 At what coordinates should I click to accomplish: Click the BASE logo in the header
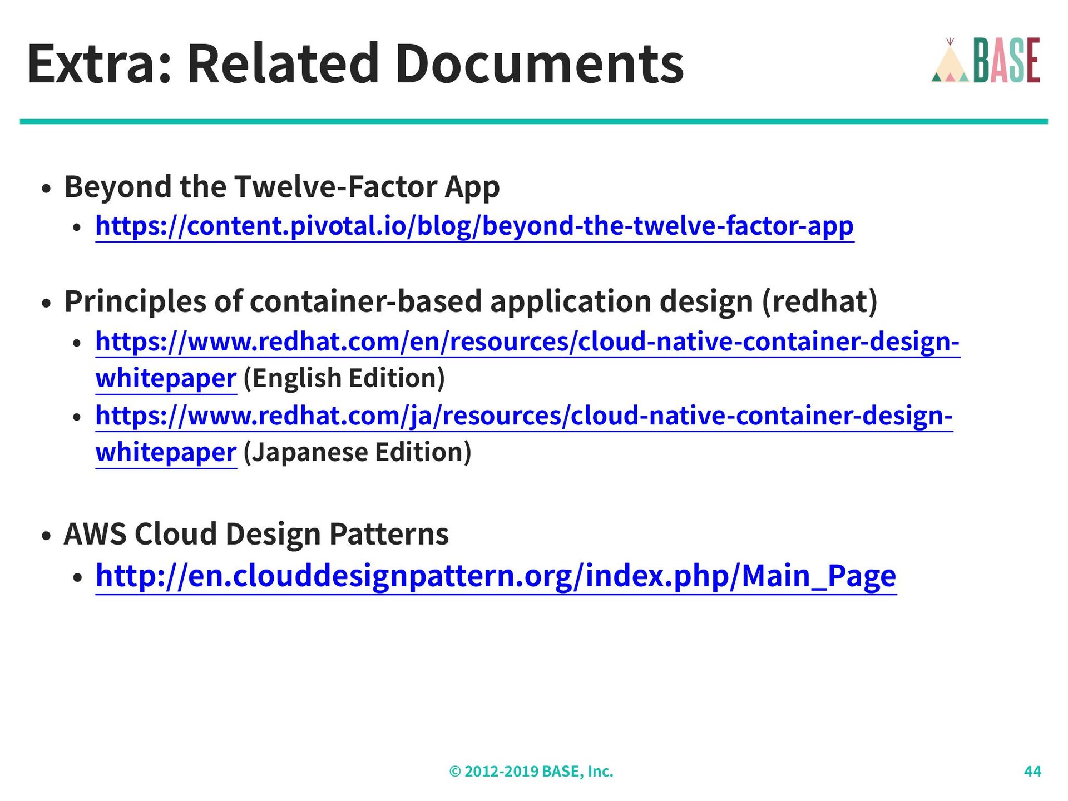(985, 60)
